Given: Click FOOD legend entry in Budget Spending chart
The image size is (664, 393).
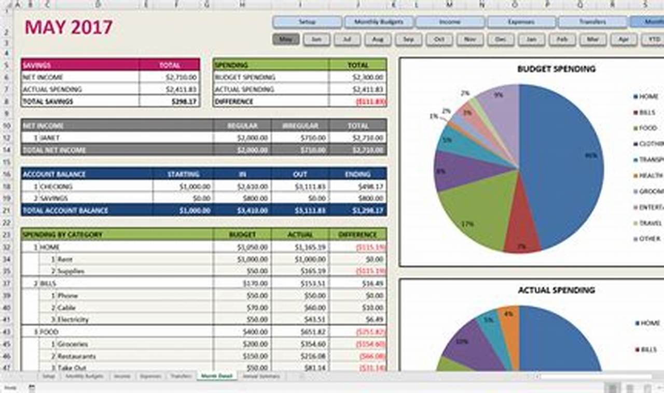Looking at the screenshot, I should click(646, 128).
